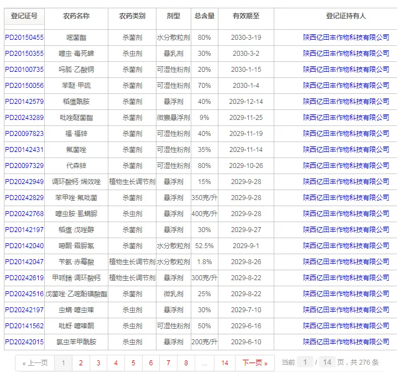This screenshot has width=397, height=373.
Task: Go to page 3
Action: [x=98, y=363]
